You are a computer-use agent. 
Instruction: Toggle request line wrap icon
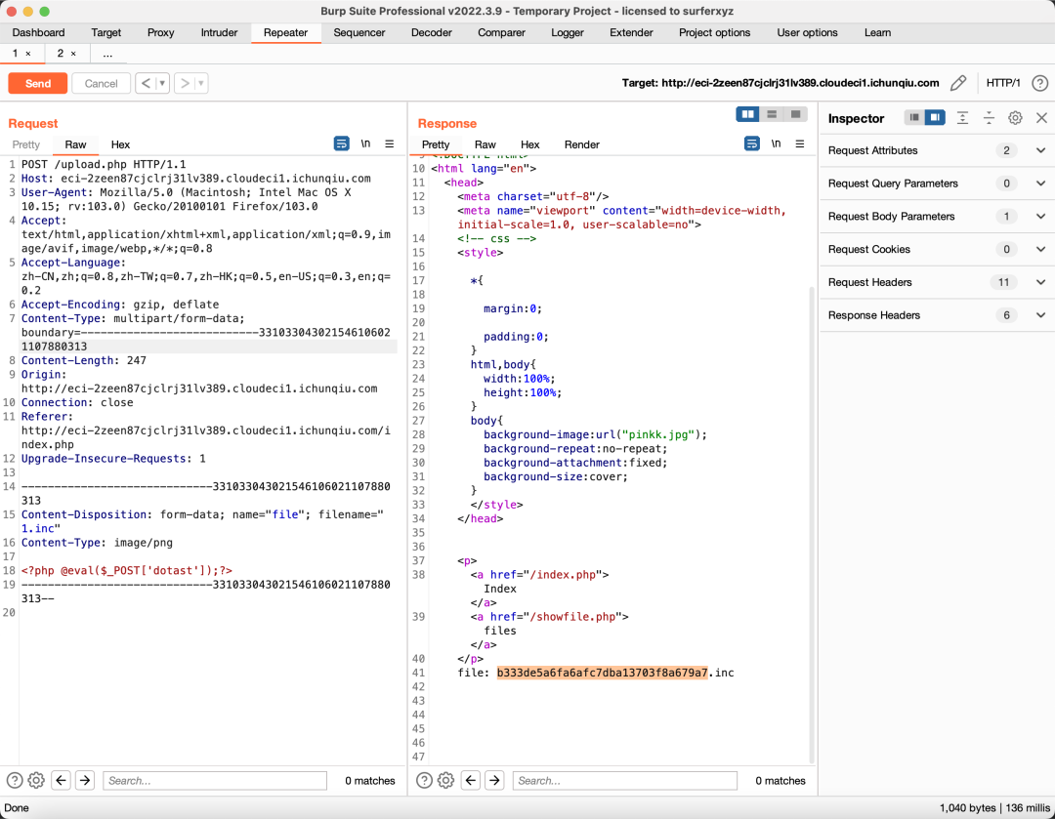(x=342, y=143)
